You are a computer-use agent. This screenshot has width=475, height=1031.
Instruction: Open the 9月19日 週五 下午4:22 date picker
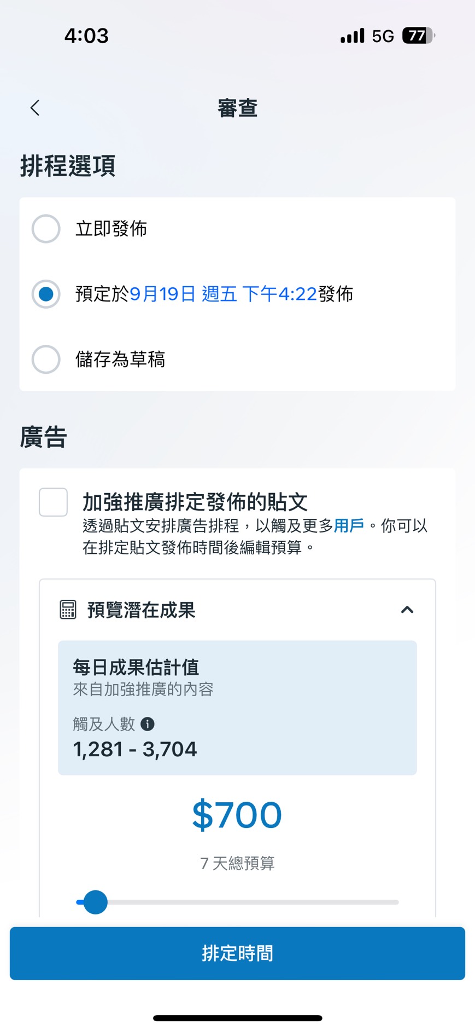tap(223, 294)
